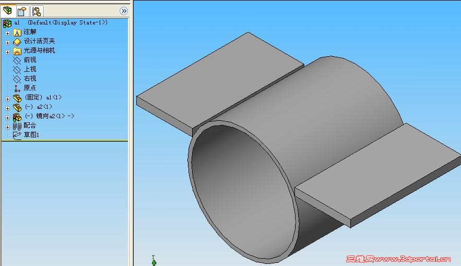Click the 注解 annotations folder icon
Viewport: 461px width, 266px height.
coord(17,33)
